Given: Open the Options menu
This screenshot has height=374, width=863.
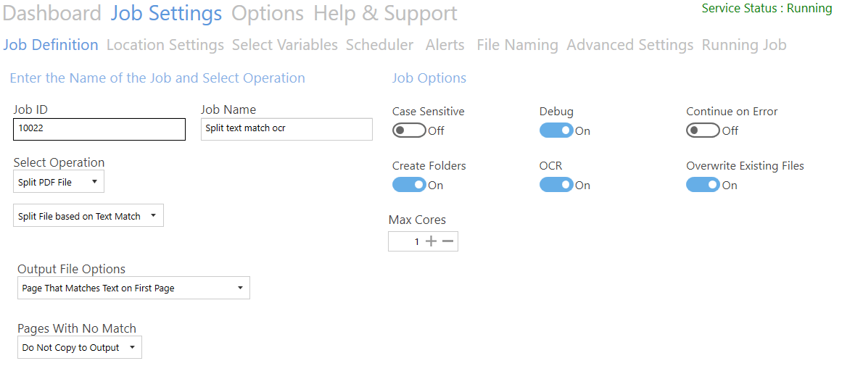Looking at the screenshot, I should (x=268, y=13).
